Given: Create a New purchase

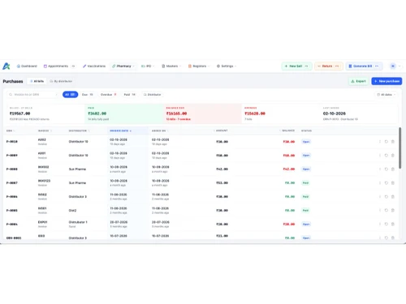Looking at the screenshot, I should click(x=387, y=81).
